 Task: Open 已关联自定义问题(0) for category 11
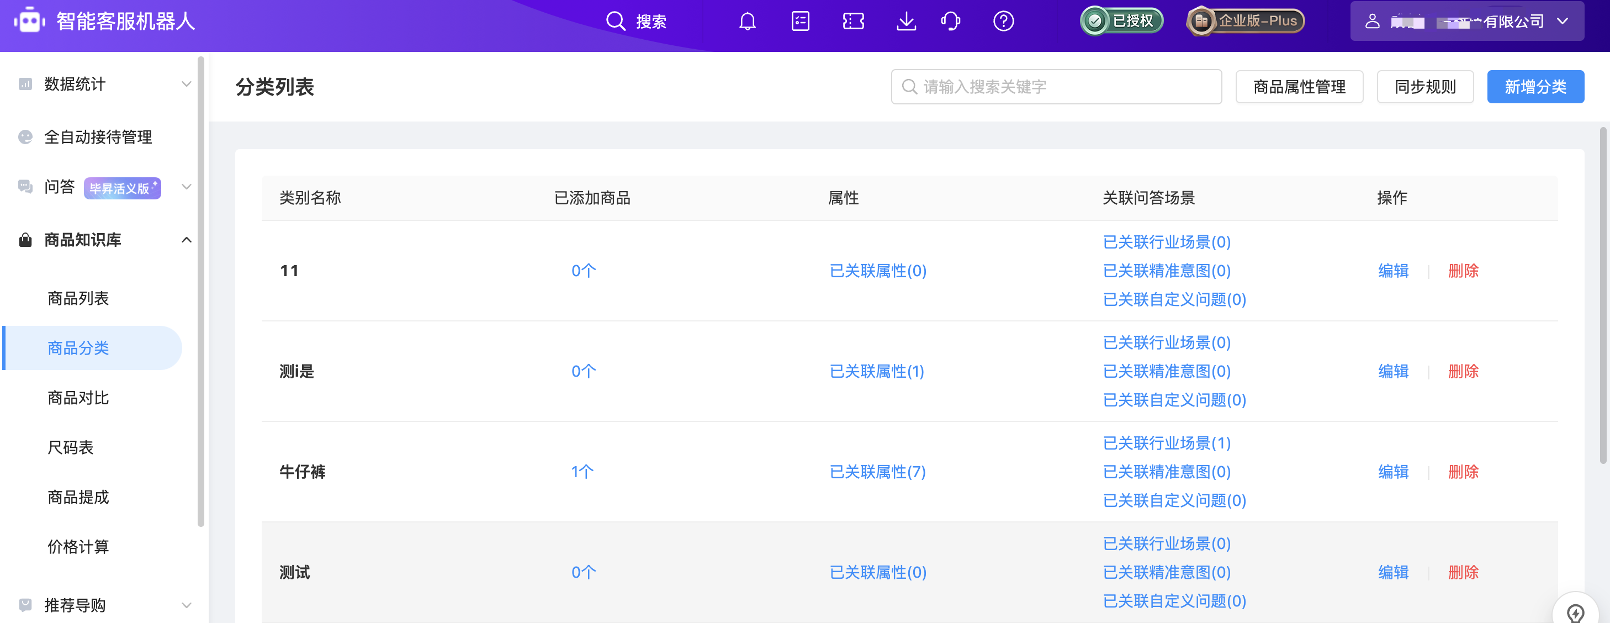tap(1174, 299)
